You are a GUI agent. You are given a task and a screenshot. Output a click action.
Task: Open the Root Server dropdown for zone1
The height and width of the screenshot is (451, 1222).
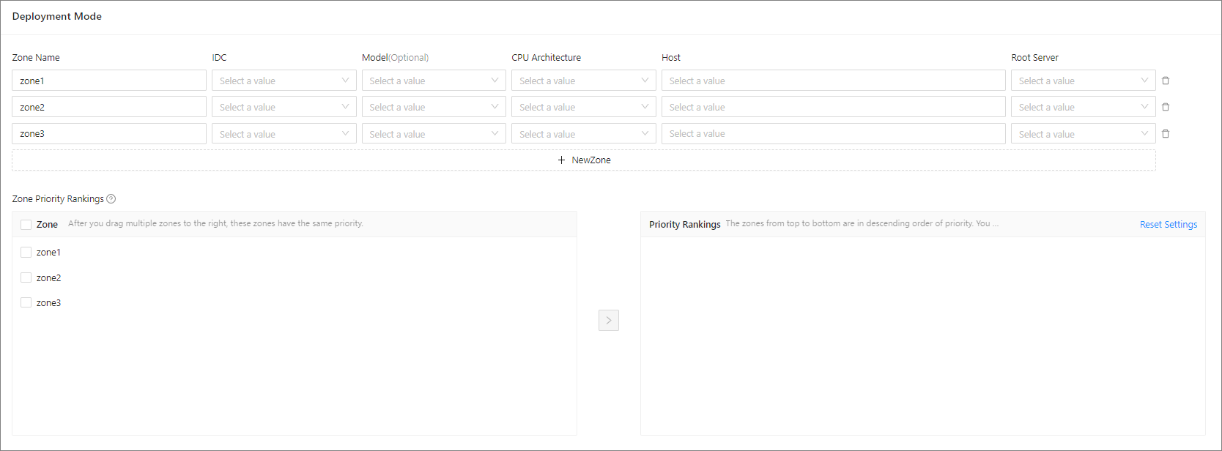click(x=1083, y=81)
